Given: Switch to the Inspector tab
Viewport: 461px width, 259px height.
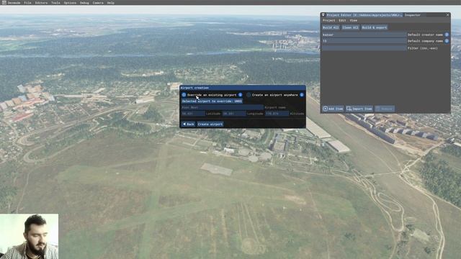Looking at the screenshot, I should point(412,15).
